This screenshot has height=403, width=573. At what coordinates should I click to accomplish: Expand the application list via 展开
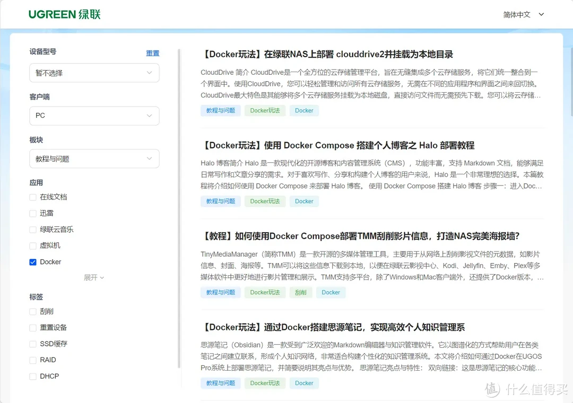click(94, 277)
